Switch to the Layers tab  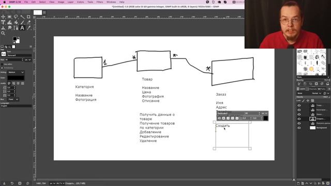(301, 89)
